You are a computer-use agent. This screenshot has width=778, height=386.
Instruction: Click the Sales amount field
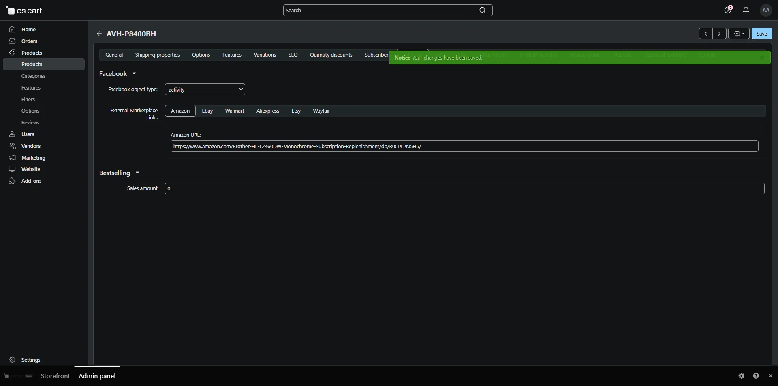point(464,189)
